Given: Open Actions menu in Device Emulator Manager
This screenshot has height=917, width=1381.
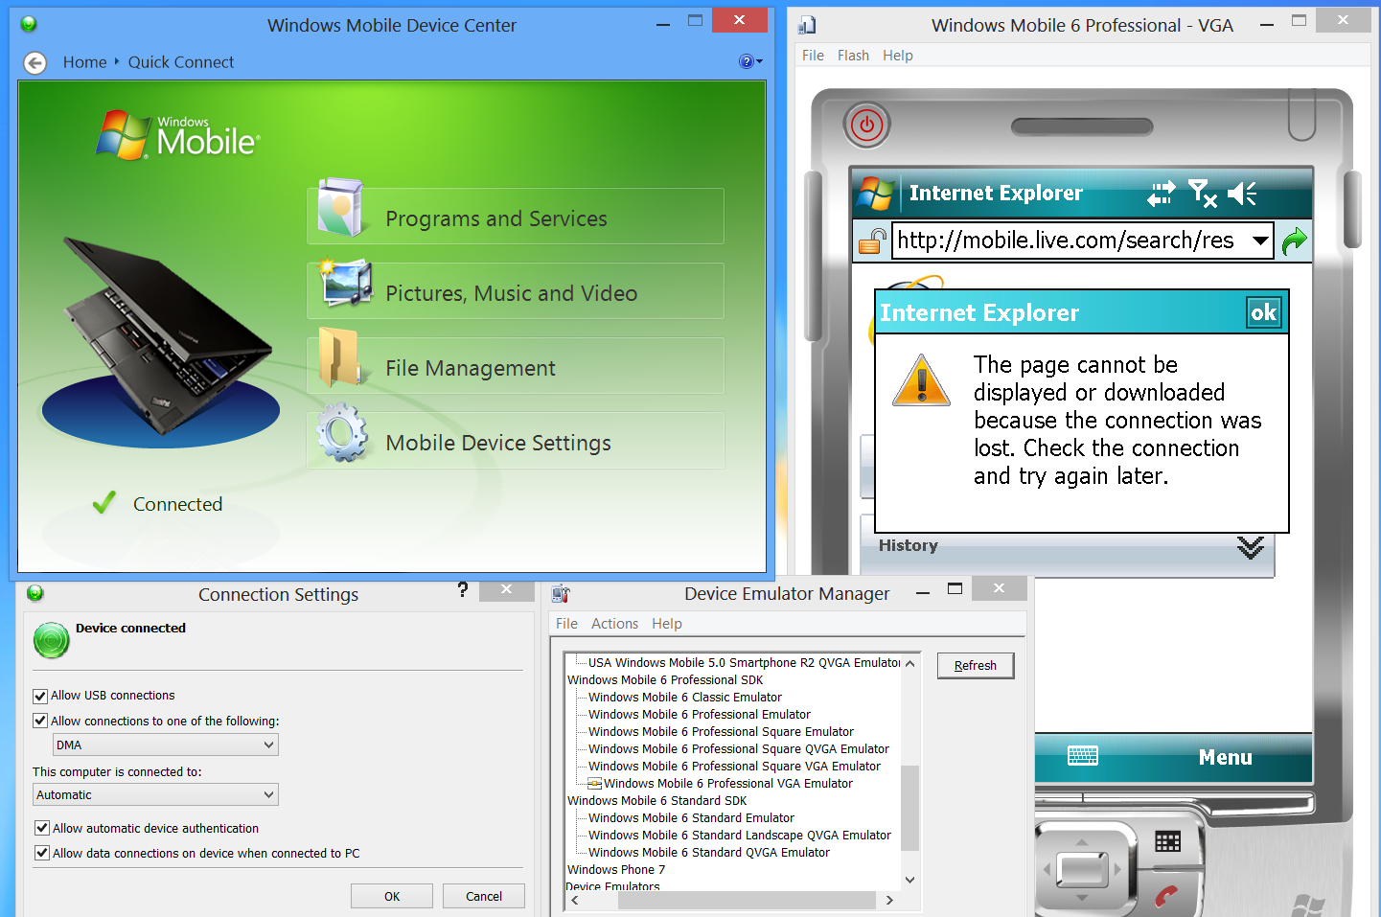Looking at the screenshot, I should 614,624.
